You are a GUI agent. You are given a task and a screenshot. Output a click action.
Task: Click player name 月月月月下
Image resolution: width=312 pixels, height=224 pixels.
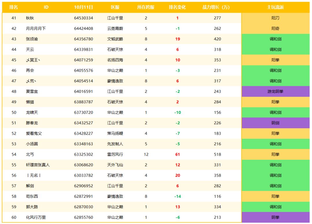point(36,29)
